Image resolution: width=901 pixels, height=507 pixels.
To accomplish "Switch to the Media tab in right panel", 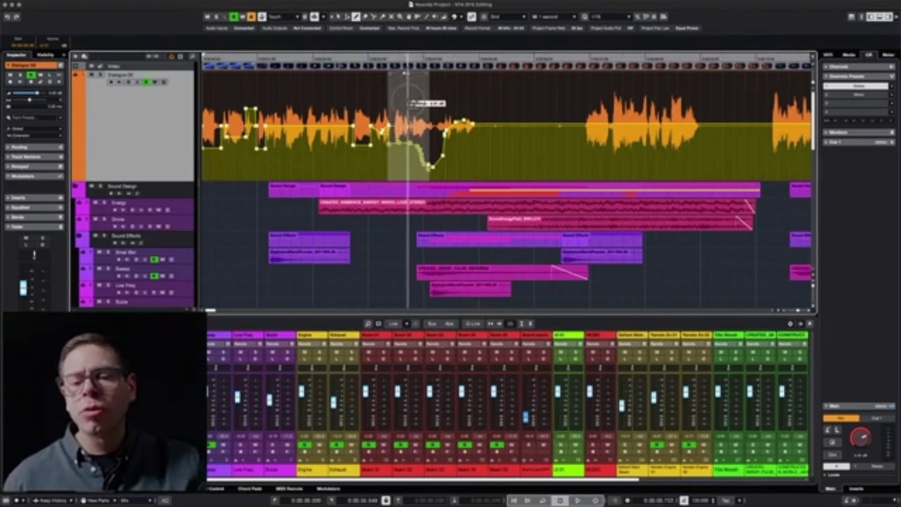I will tap(849, 54).
